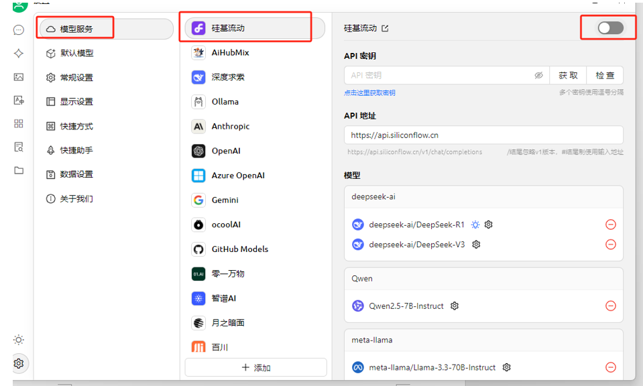Toggle API key visibility eye icon
Viewport: 643px width, 386px height.
pos(538,76)
